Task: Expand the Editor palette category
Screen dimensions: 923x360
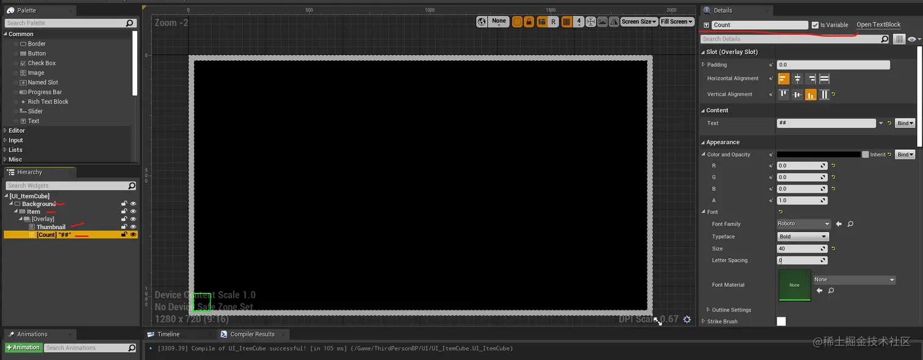Action: [x=5, y=130]
